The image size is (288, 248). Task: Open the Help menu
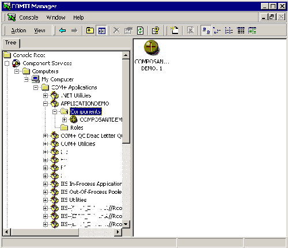pos(78,17)
